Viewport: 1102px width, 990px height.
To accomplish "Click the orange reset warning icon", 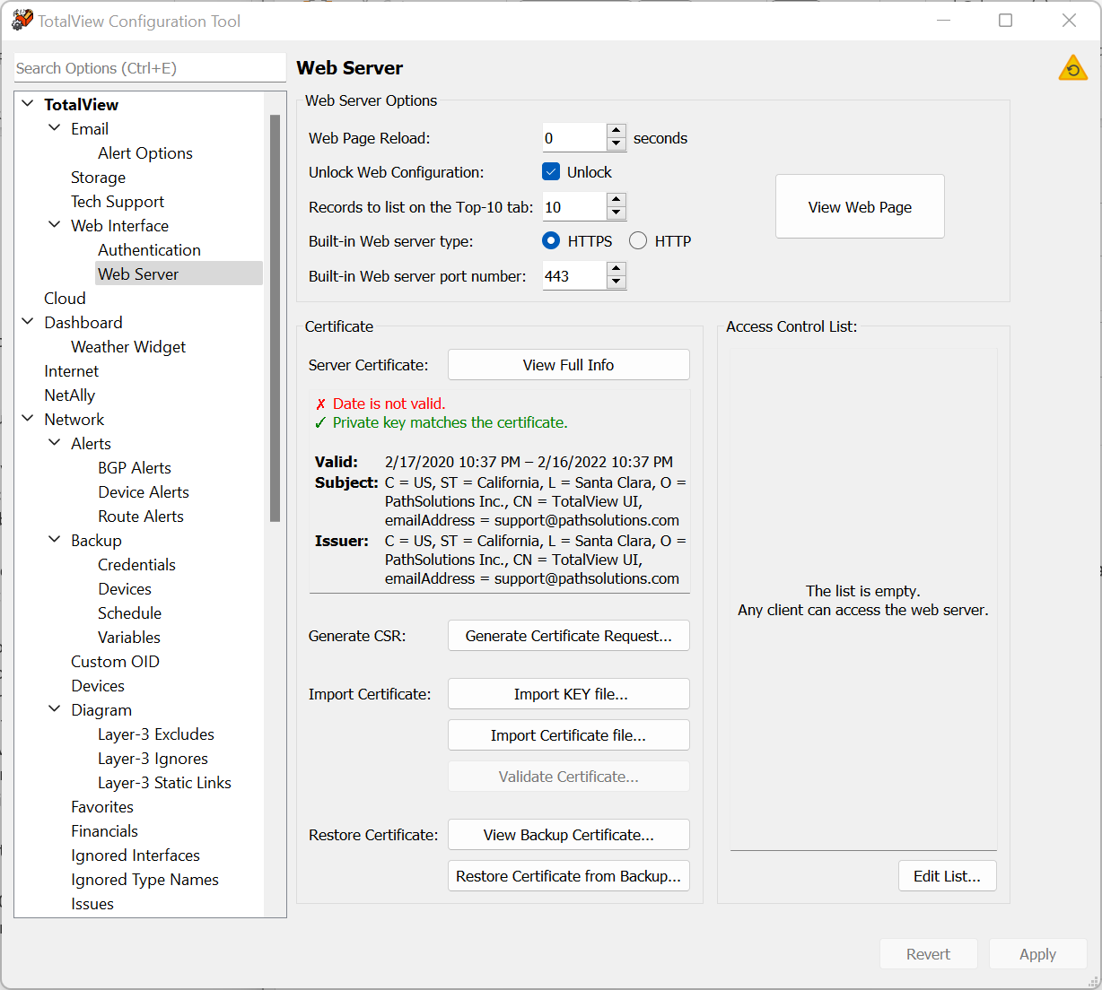I will pos(1072,68).
